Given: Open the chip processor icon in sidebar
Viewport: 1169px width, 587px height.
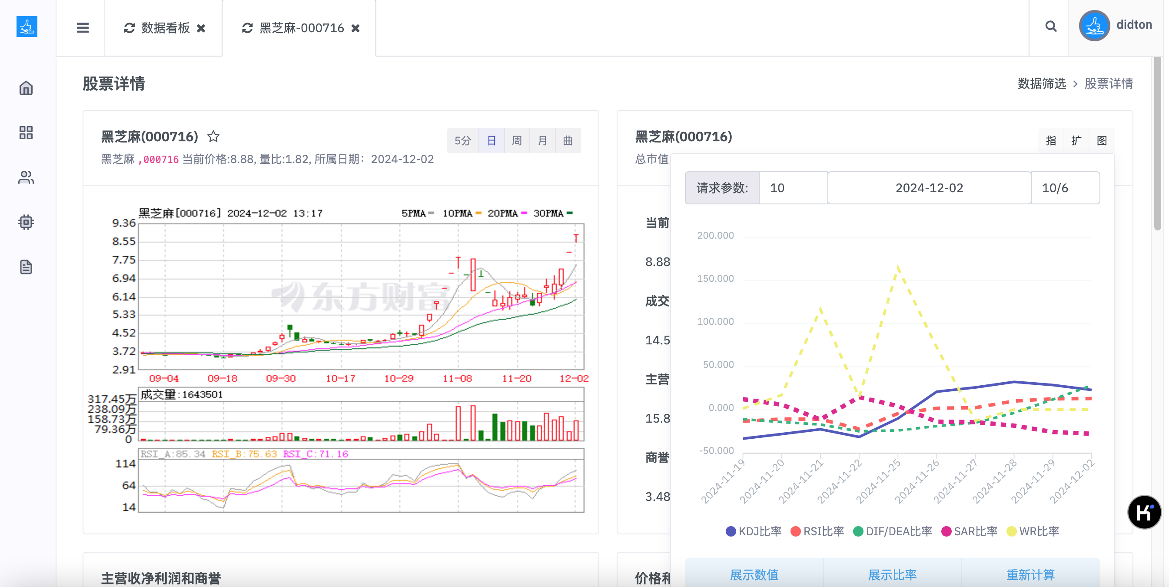Looking at the screenshot, I should (x=27, y=222).
